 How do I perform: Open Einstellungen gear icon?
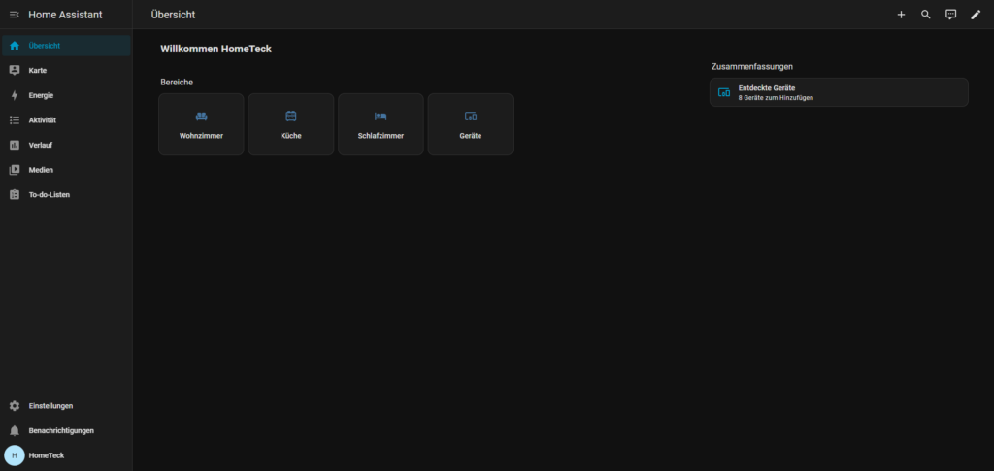click(x=15, y=406)
